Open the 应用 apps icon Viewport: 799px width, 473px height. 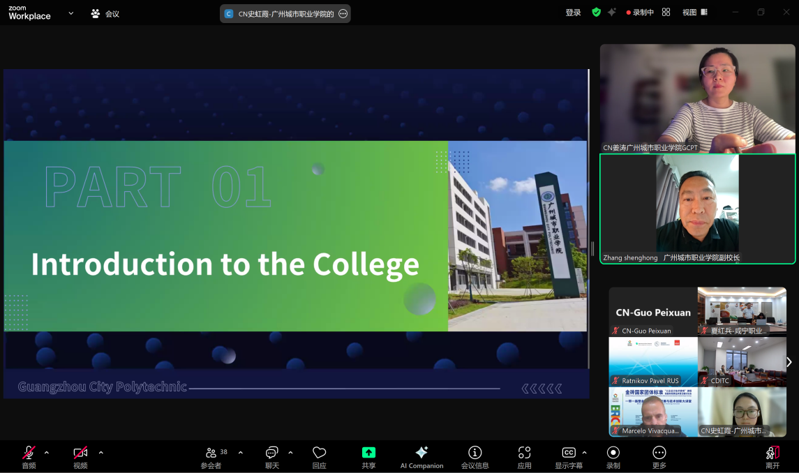coord(524,457)
